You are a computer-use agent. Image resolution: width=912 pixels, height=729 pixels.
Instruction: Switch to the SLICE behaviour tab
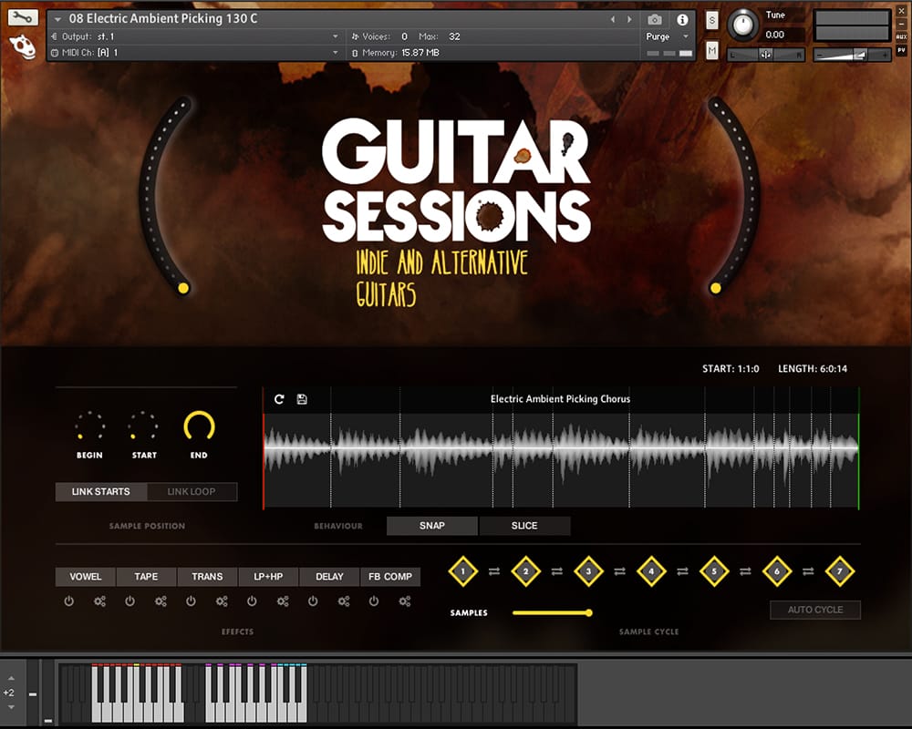pos(524,526)
